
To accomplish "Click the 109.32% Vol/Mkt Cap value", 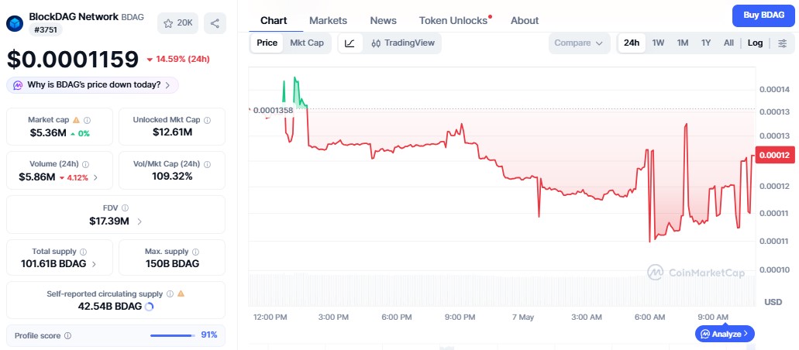I will point(172,177).
